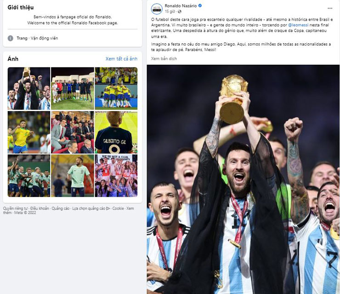Open the 'We're not a club' thumbnail

tap(116, 175)
